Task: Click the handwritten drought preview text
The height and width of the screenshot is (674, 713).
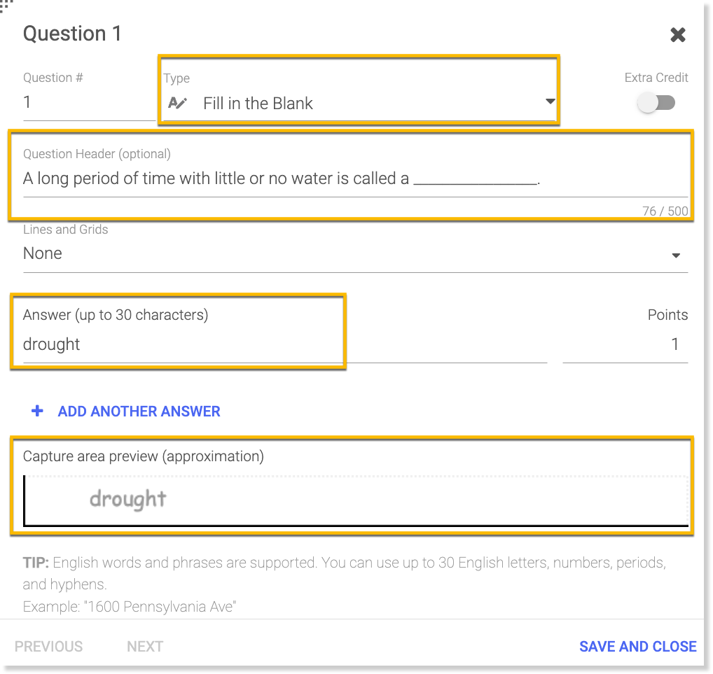Action: click(x=127, y=499)
